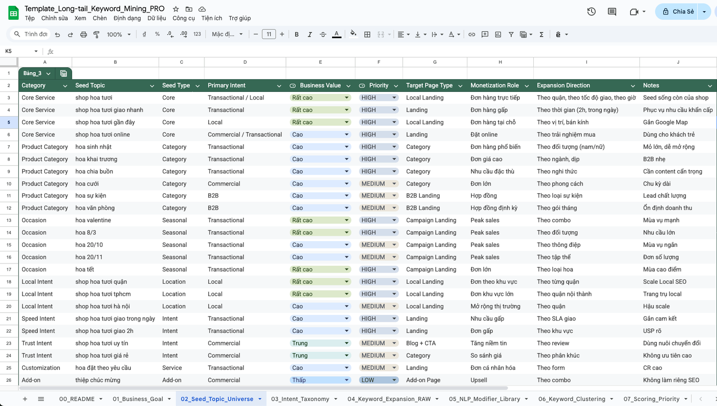Screen dimensions: 717x406
Task: Click the horizontal scrollbar
Action: (263, 388)
